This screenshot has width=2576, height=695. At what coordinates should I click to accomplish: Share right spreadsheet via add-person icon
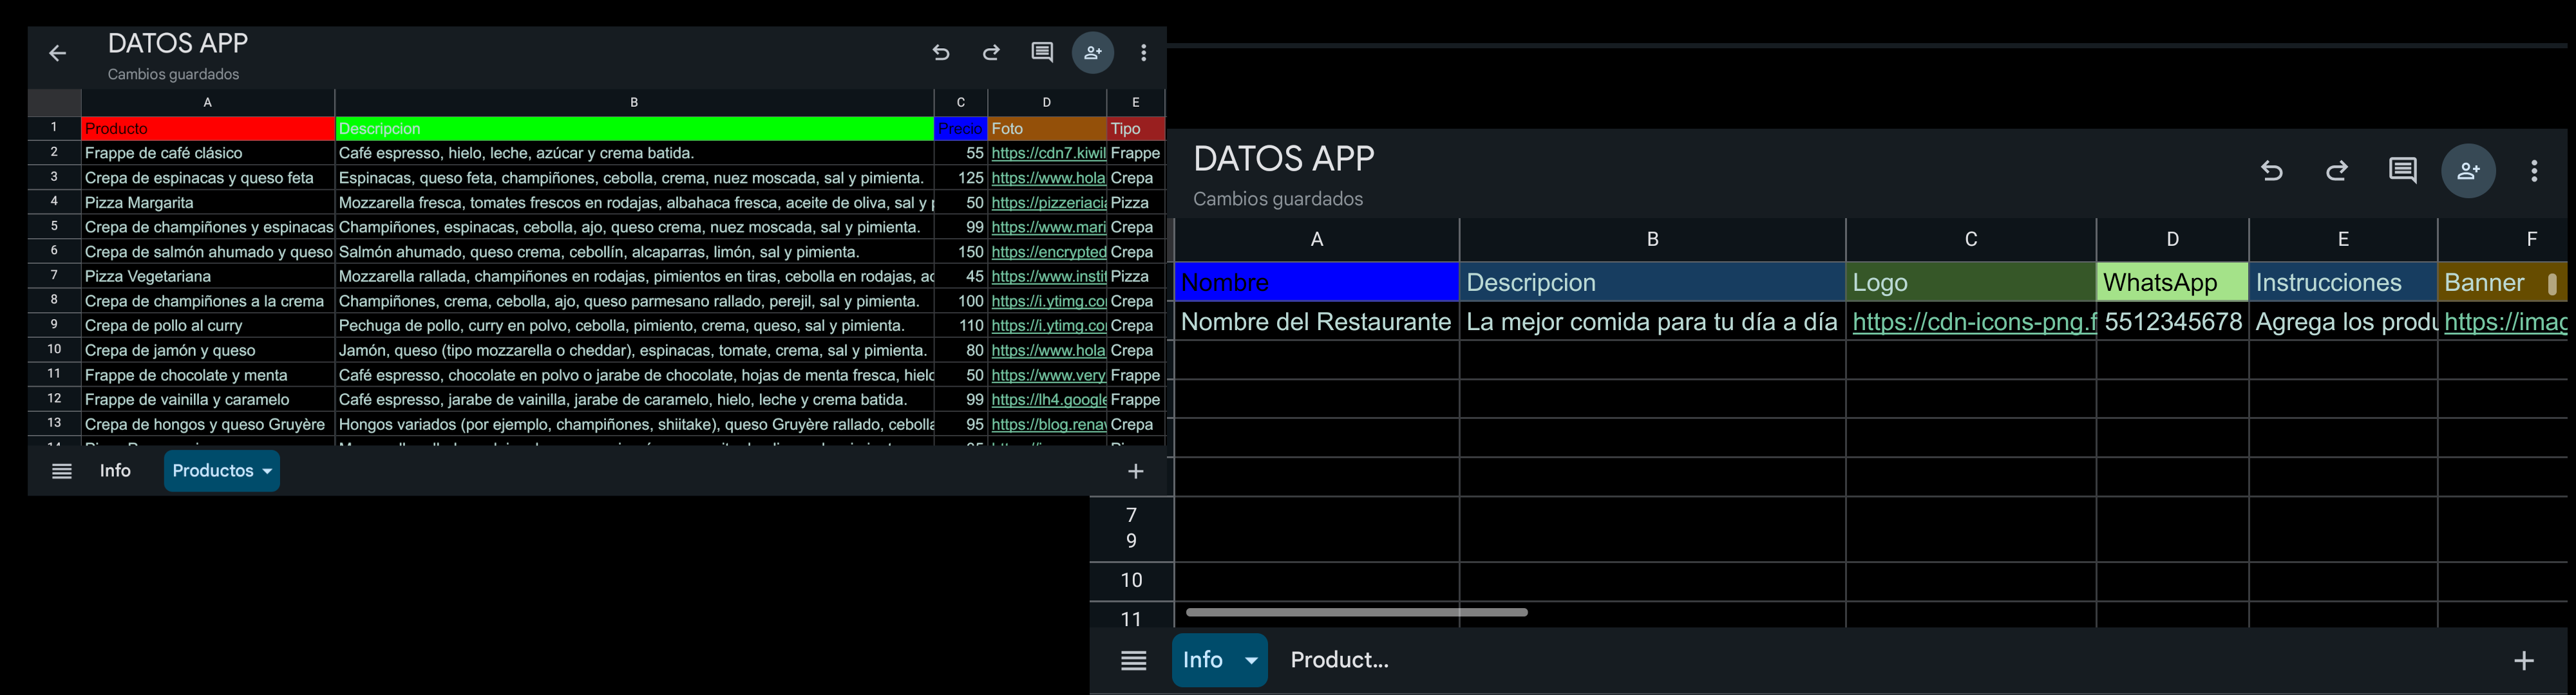[2468, 171]
